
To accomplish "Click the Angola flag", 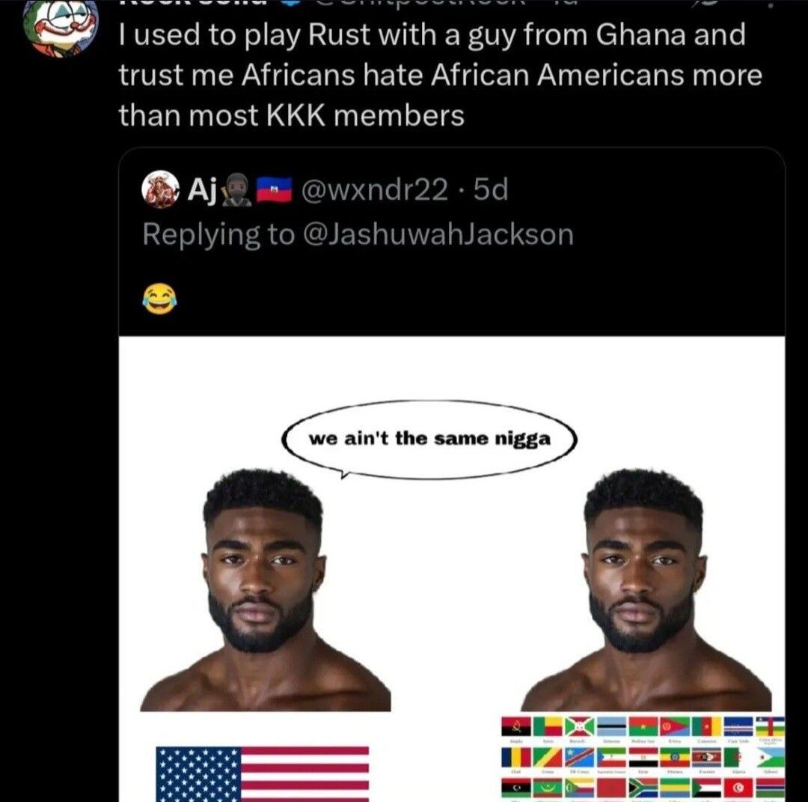I will [x=516, y=727].
